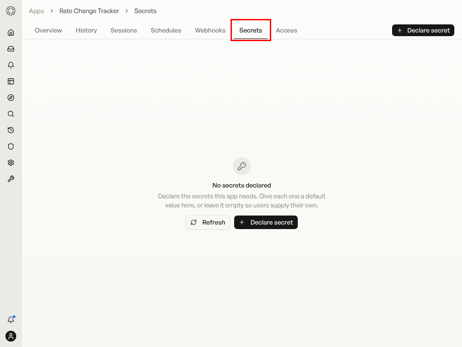The width and height of the screenshot is (462, 347).
Task: Select the Webhooks tab
Action: (x=210, y=30)
